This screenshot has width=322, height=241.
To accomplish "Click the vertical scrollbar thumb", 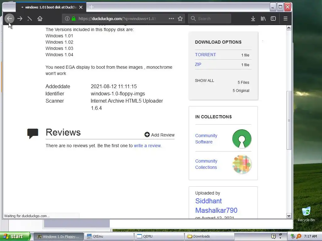I will 289,120.
